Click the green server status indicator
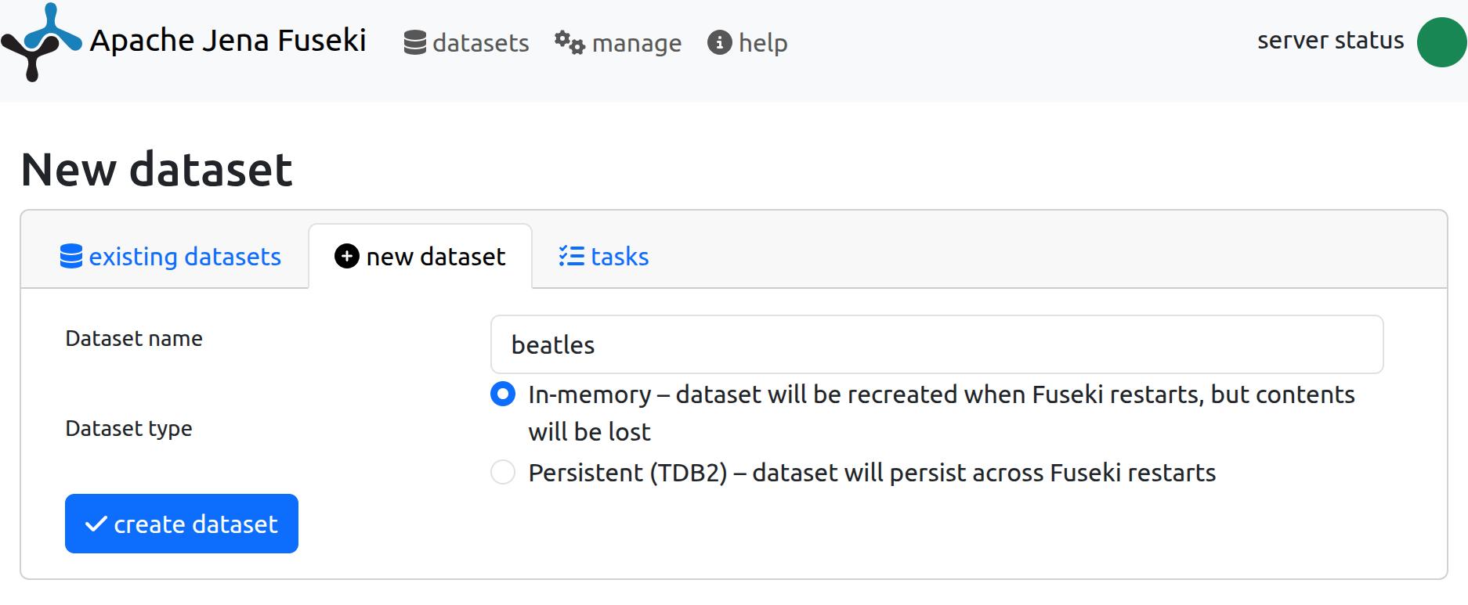The height and width of the screenshot is (605, 1468). pyautogui.click(x=1441, y=42)
